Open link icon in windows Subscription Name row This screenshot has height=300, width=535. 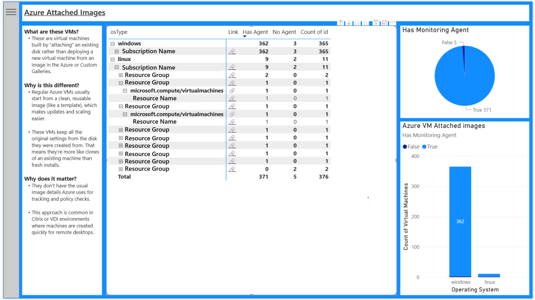point(232,52)
